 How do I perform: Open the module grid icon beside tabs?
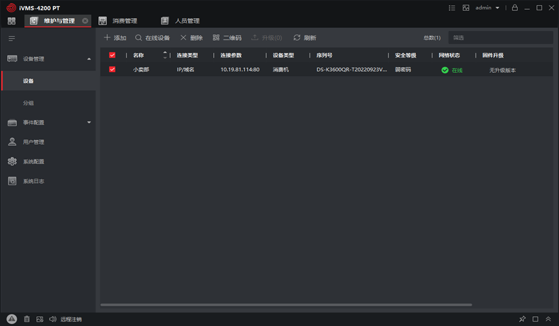point(12,21)
